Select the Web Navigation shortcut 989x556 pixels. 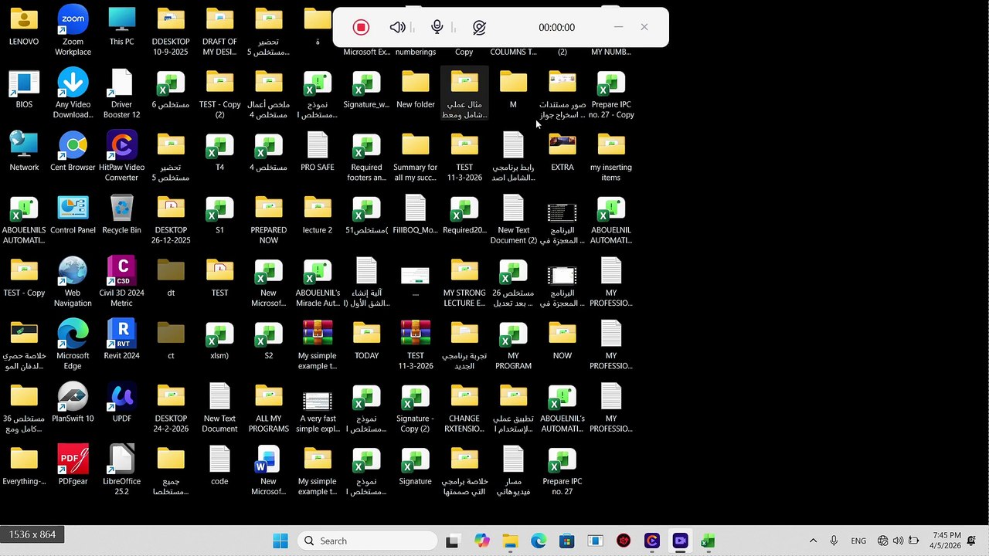(73, 282)
